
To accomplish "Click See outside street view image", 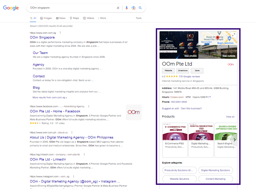I will [229, 56].
